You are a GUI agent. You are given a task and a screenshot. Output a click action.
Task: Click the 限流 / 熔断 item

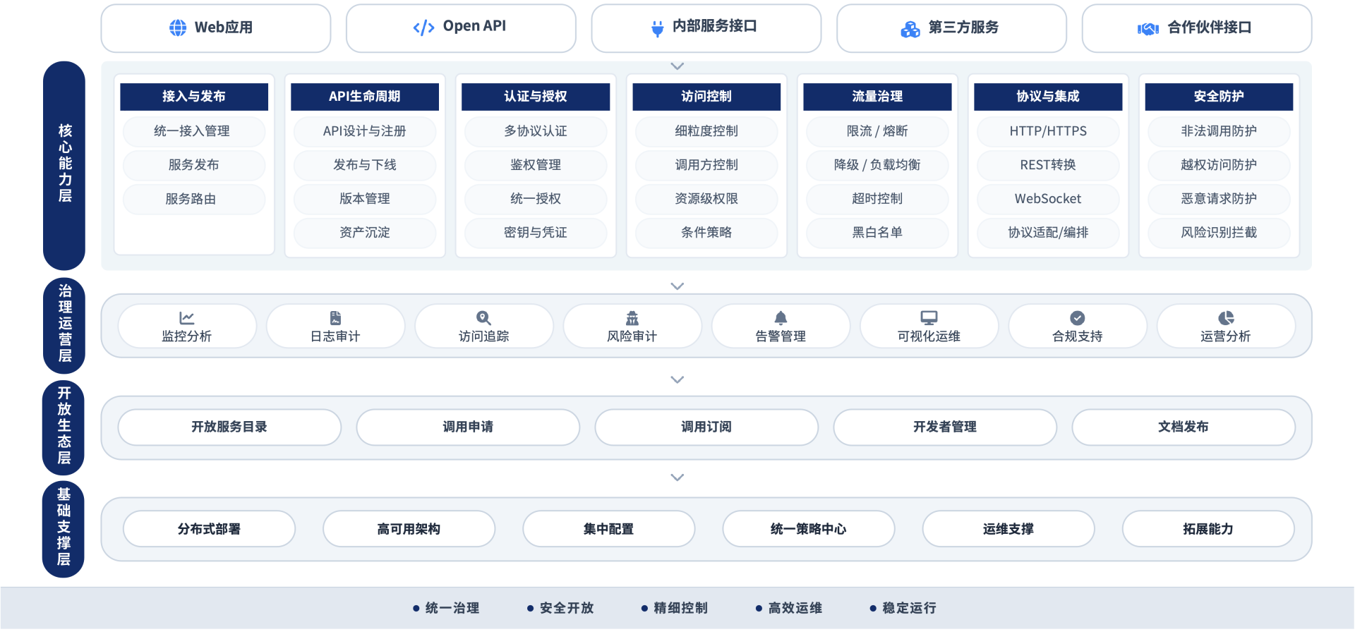click(877, 131)
